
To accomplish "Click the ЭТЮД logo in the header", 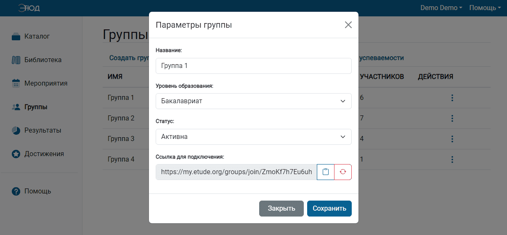I will (x=29, y=8).
